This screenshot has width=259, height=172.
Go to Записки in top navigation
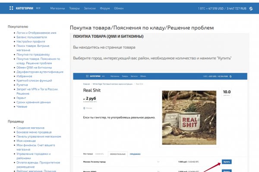[91, 8]
